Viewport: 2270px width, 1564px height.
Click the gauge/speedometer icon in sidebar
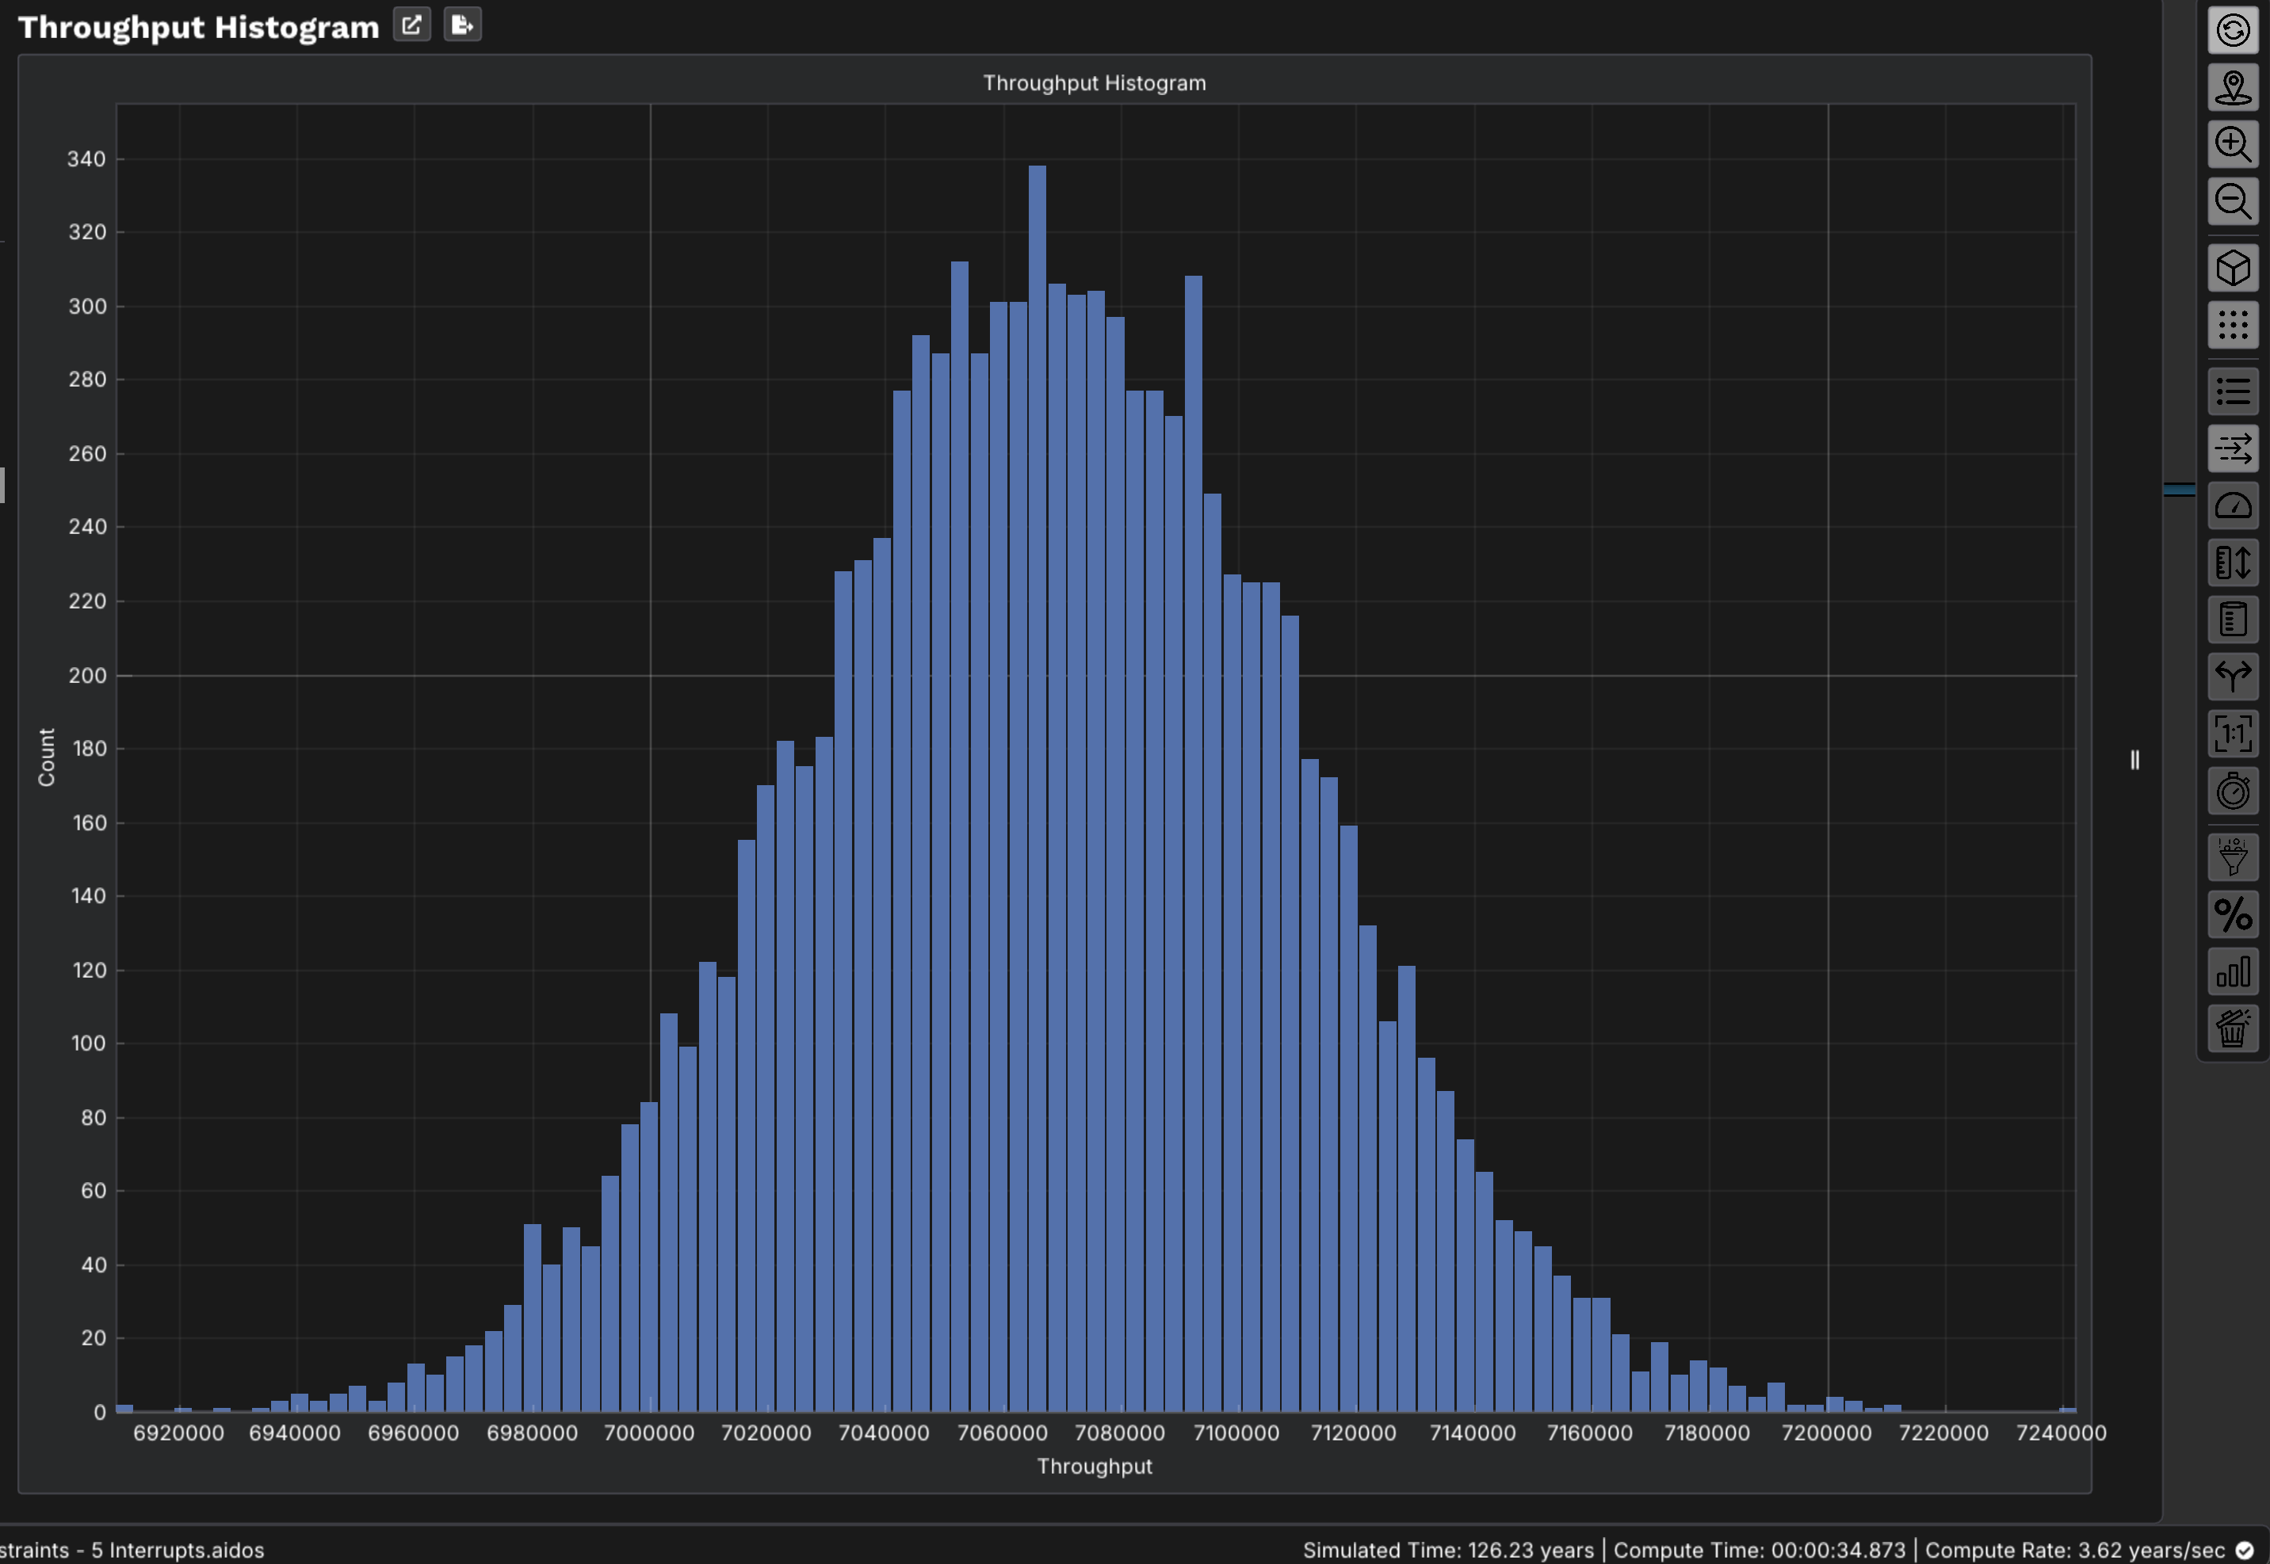click(2234, 505)
